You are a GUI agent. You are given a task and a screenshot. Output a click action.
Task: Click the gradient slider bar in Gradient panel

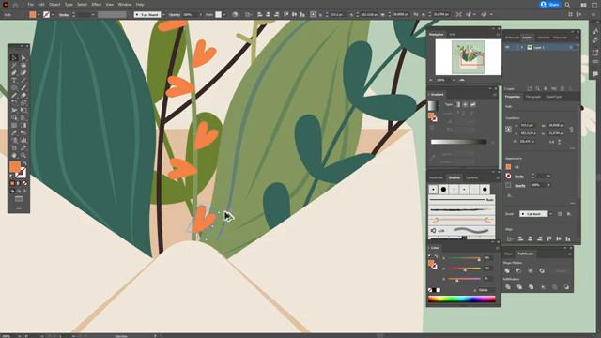coord(459,142)
